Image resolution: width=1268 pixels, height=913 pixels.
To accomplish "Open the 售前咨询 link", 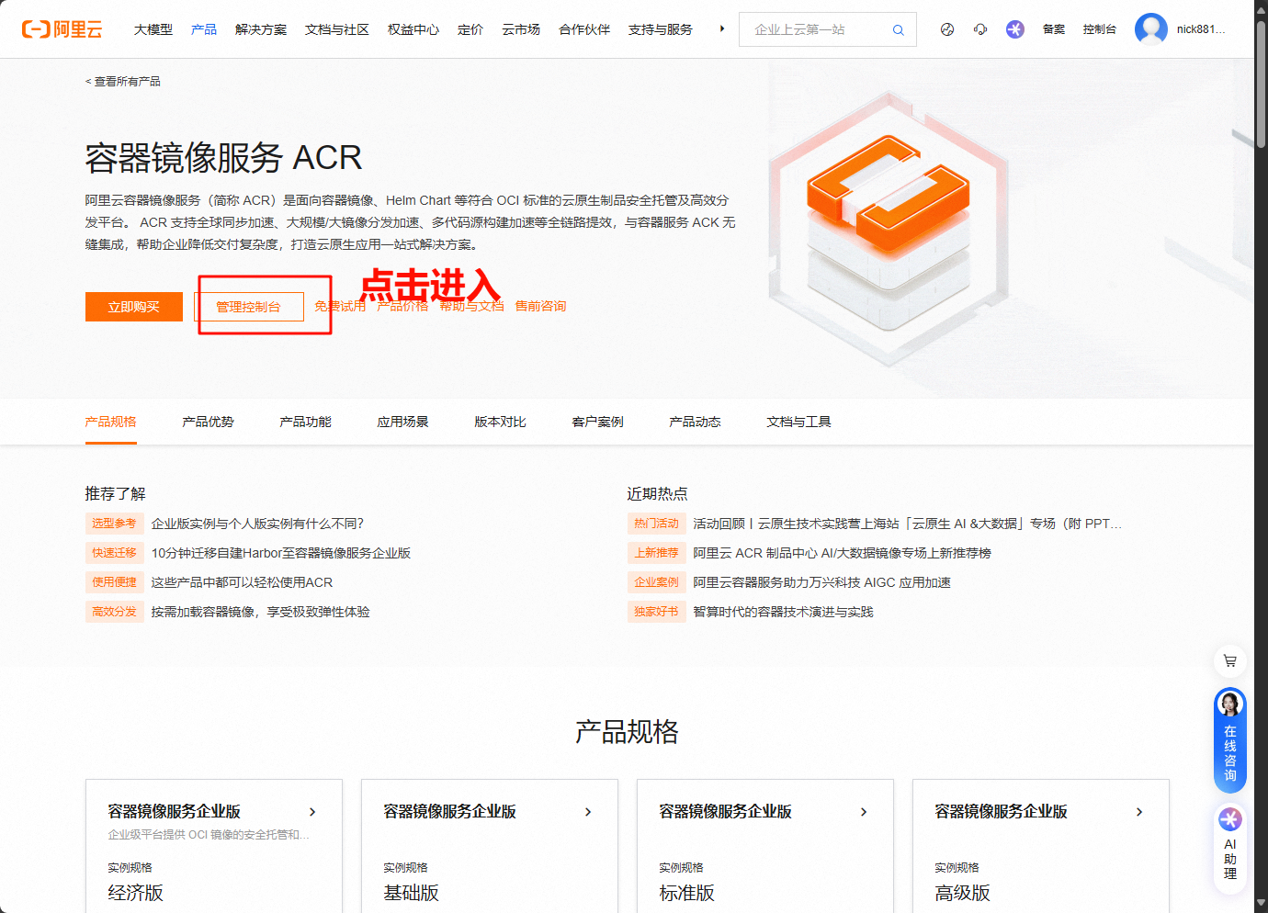I will coord(540,306).
